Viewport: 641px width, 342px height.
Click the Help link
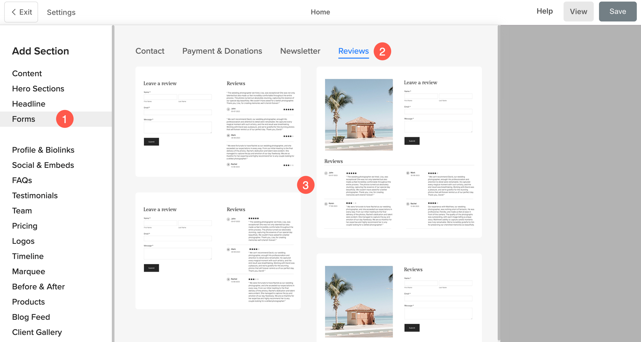tap(544, 11)
